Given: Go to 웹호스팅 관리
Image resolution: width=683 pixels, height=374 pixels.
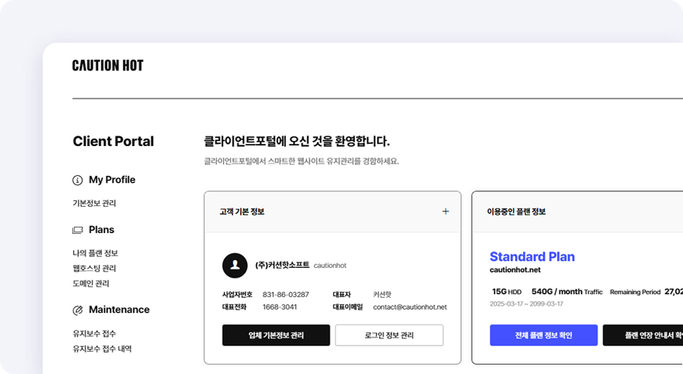Looking at the screenshot, I should tap(94, 268).
